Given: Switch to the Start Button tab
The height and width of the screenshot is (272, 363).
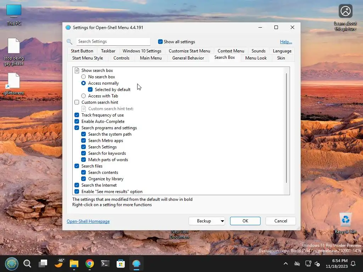Looking at the screenshot, I should click(82, 51).
